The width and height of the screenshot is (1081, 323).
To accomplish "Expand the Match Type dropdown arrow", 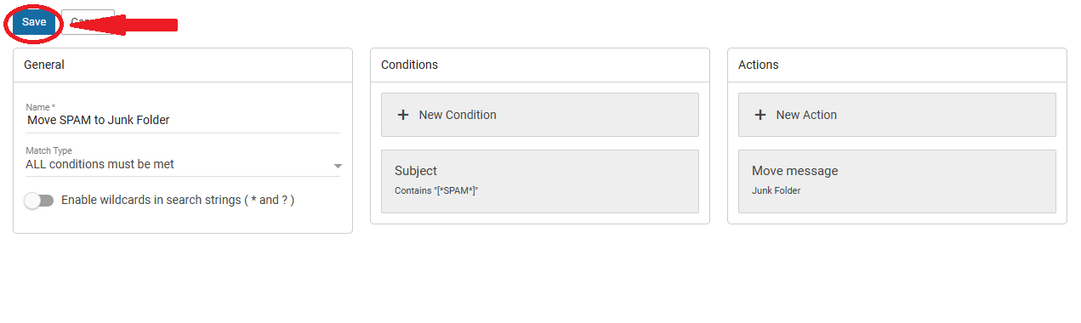I will 338,166.
